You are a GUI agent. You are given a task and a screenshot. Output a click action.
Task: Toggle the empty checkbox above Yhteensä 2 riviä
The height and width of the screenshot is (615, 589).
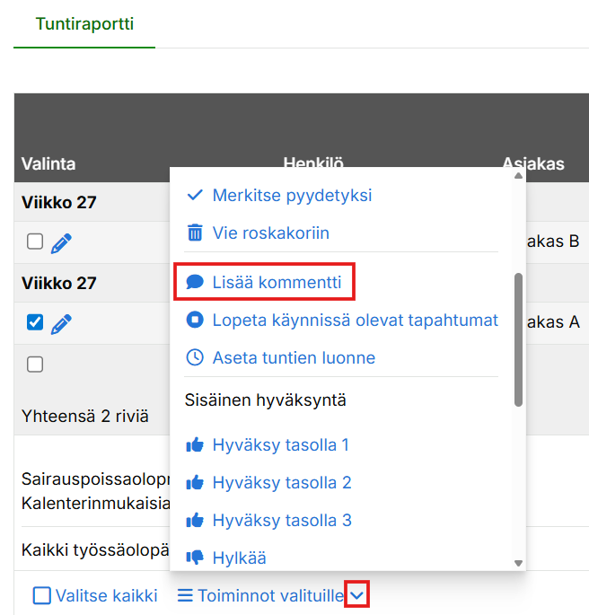click(x=35, y=365)
